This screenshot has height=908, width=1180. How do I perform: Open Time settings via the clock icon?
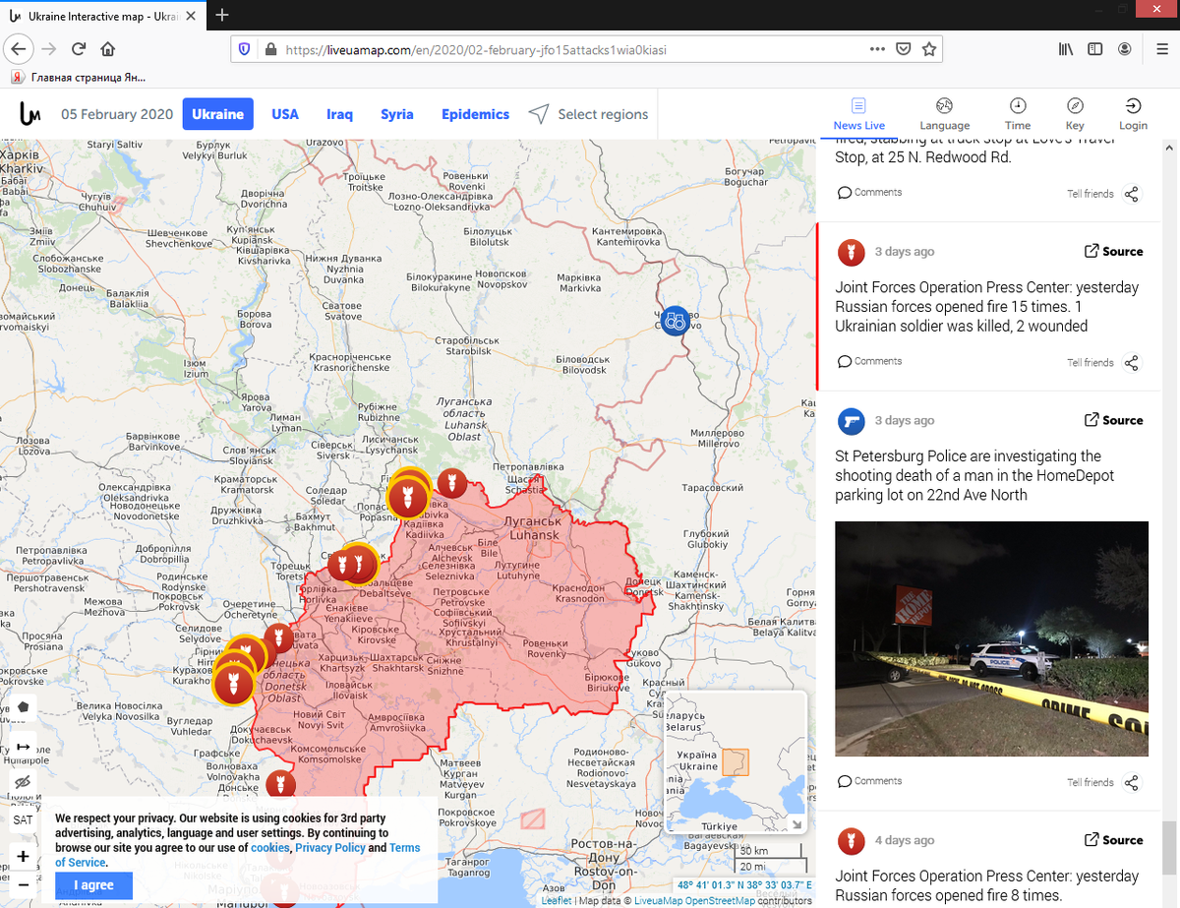click(x=1017, y=113)
